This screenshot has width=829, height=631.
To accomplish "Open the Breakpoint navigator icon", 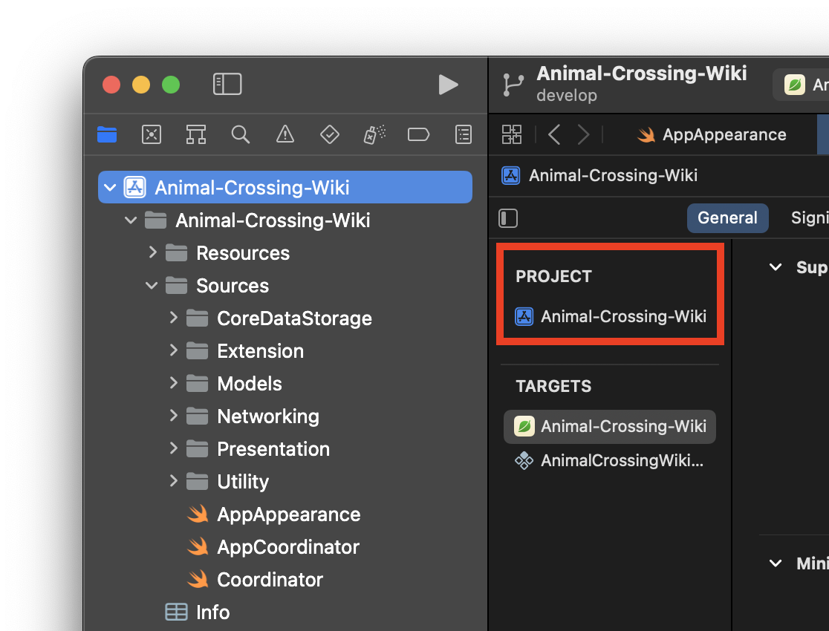I will coord(418,134).
